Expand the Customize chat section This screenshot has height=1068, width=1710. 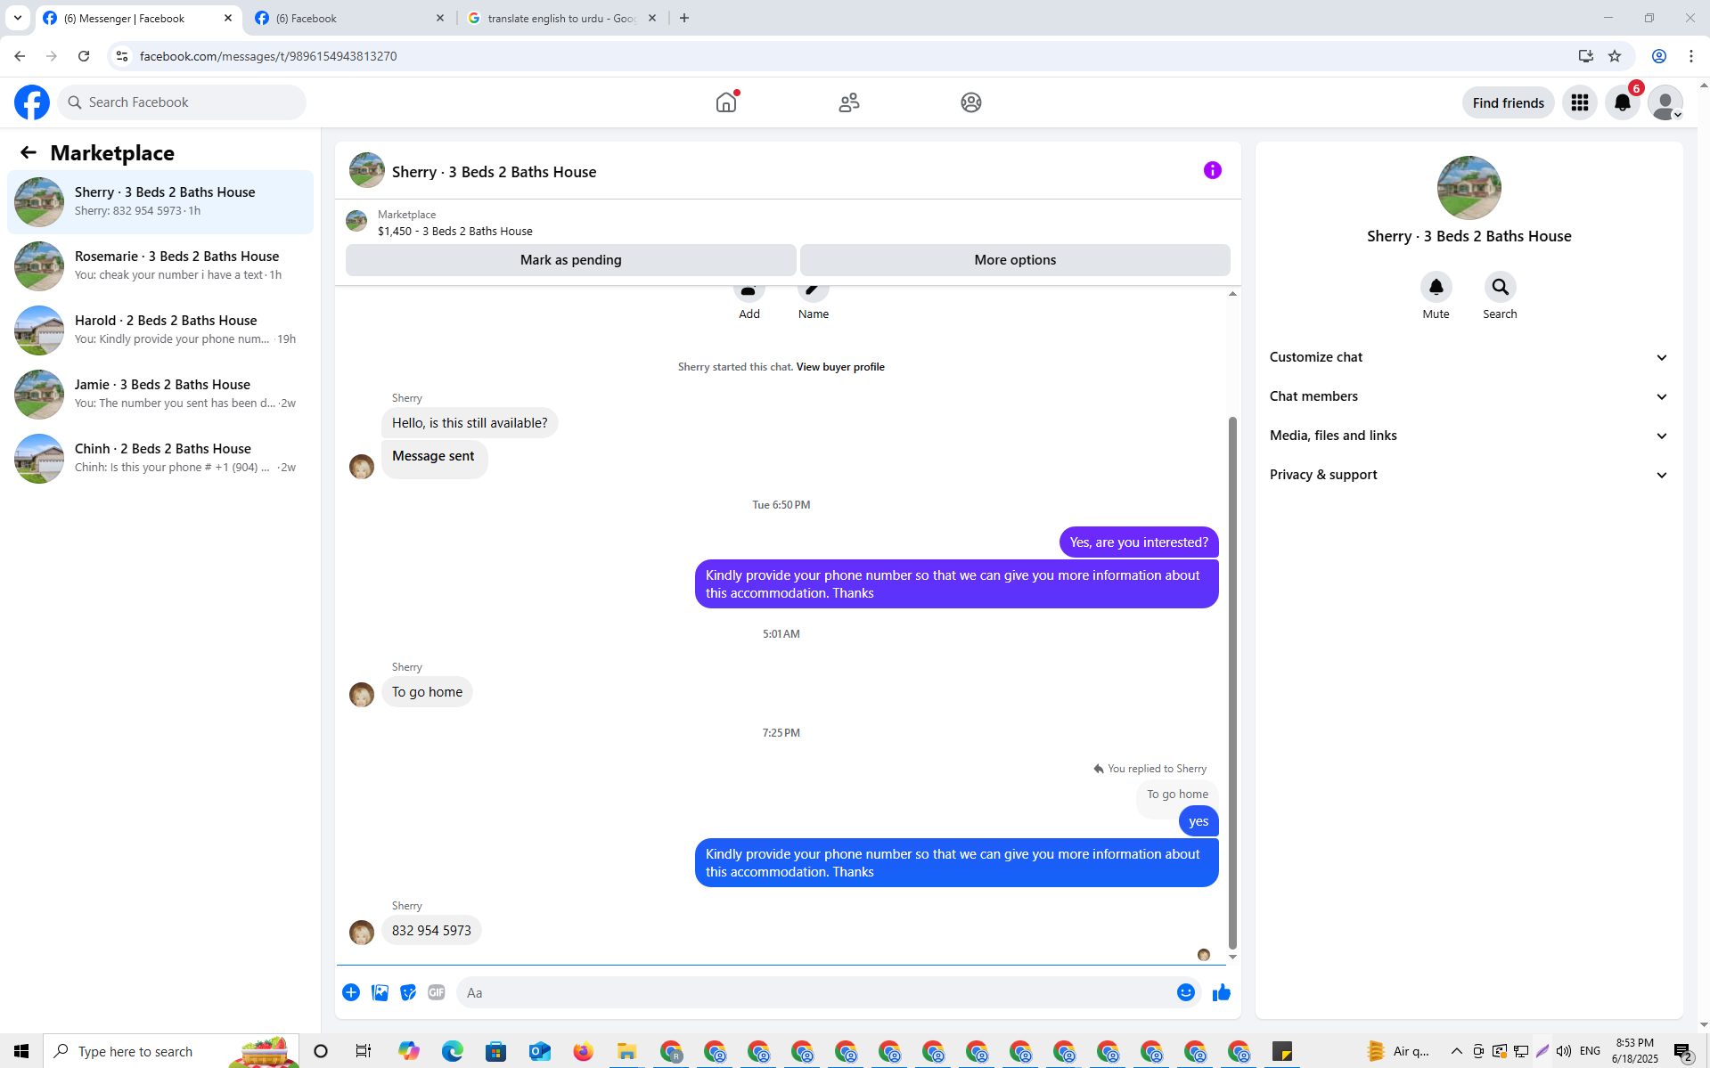1469,357
